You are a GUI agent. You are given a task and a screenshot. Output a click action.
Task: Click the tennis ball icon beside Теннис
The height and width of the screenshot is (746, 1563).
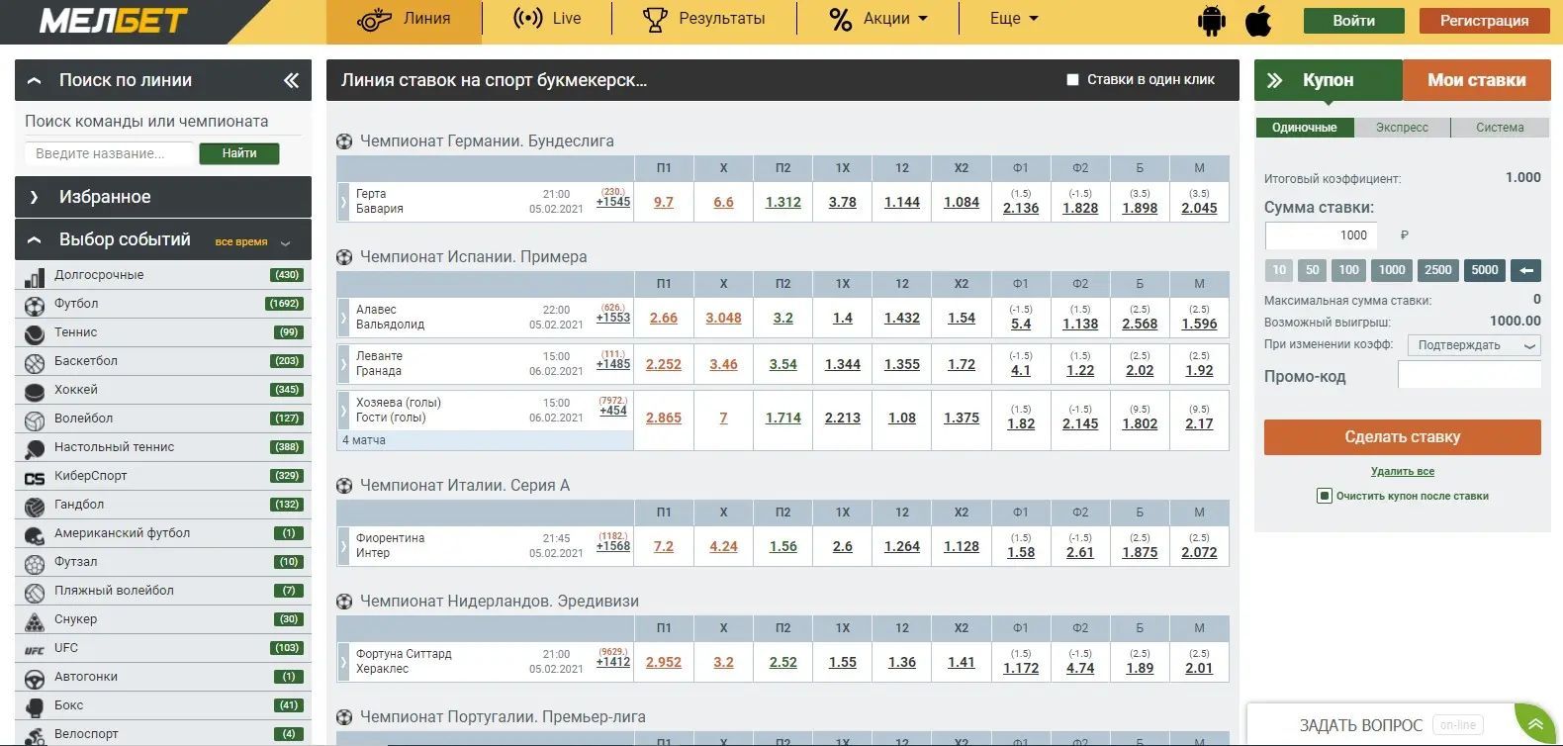(35, 333)
